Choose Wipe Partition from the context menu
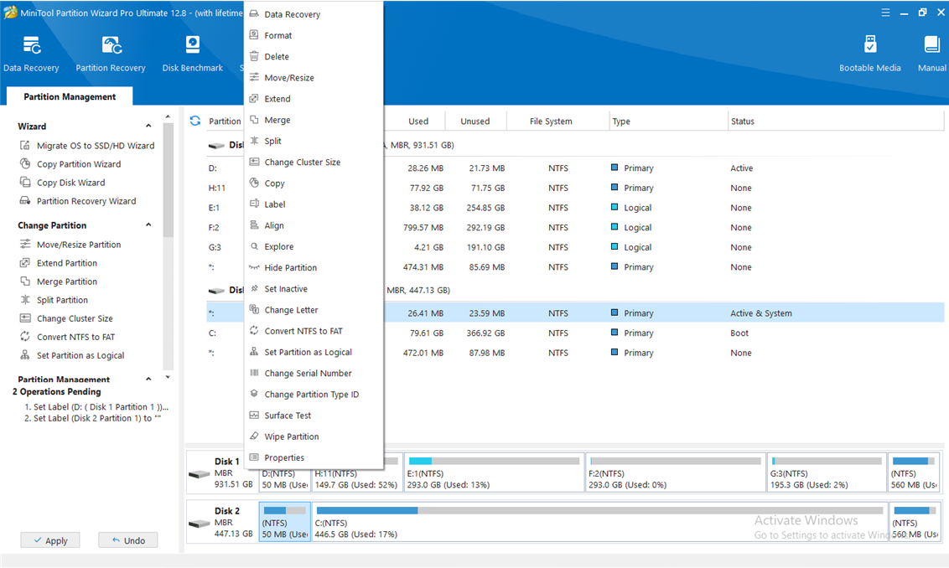The width and height of the screenshot is (949, 568). coord(314,436)
